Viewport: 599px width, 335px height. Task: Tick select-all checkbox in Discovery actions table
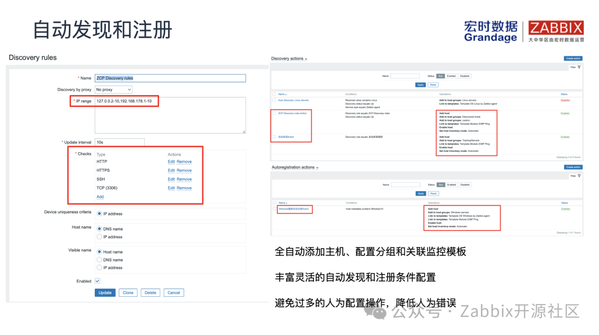click(x=274, y=94)
